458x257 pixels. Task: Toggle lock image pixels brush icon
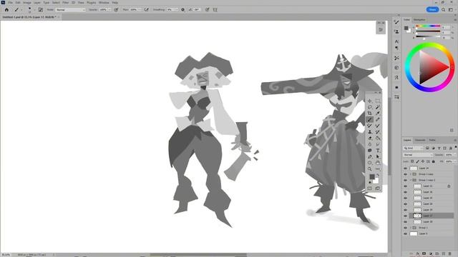pyautogui.click(x=417, y=161)
